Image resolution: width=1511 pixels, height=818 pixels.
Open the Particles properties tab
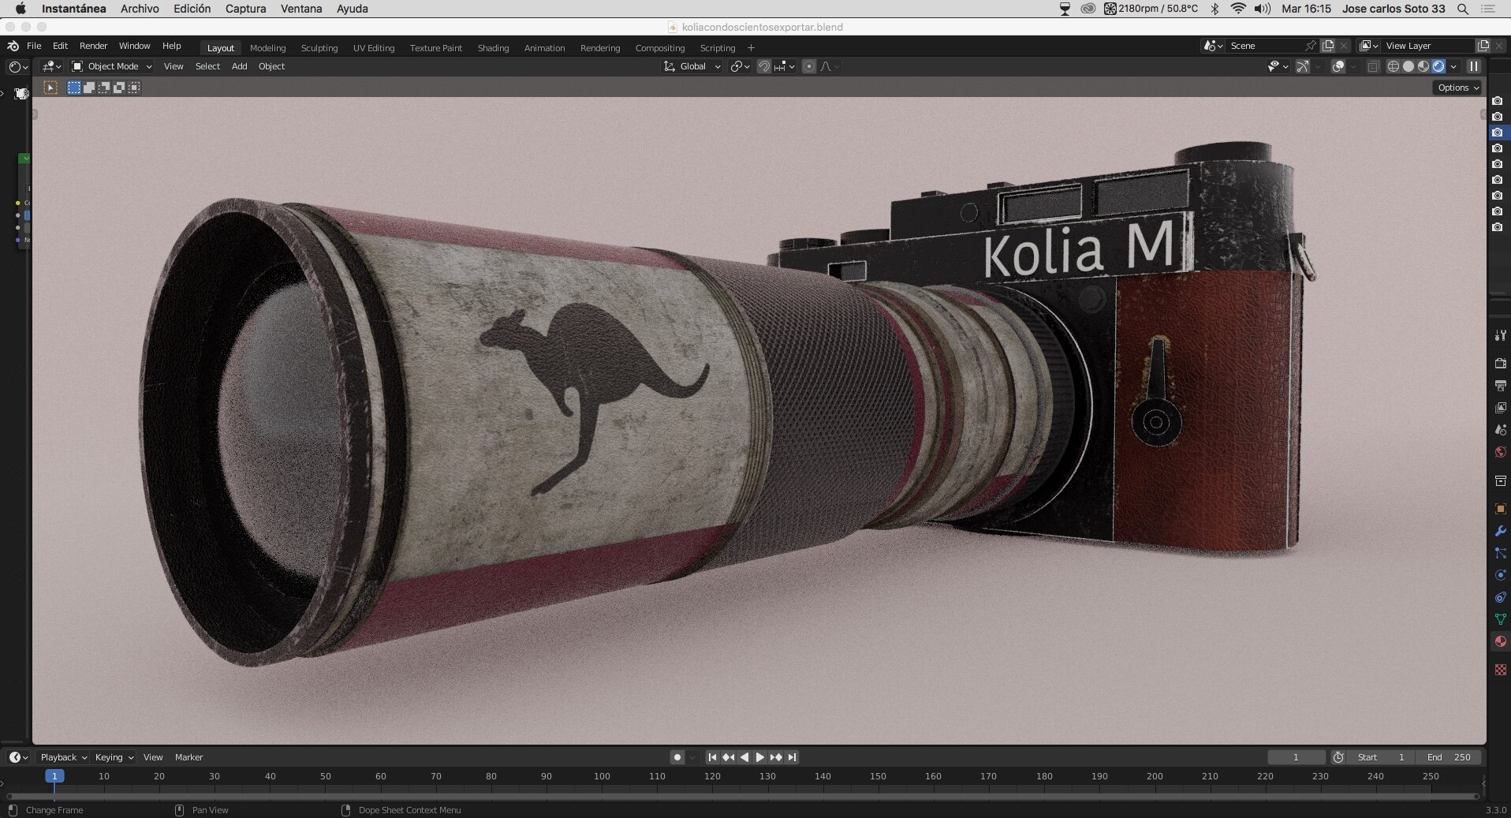[x=1500, y=553]
